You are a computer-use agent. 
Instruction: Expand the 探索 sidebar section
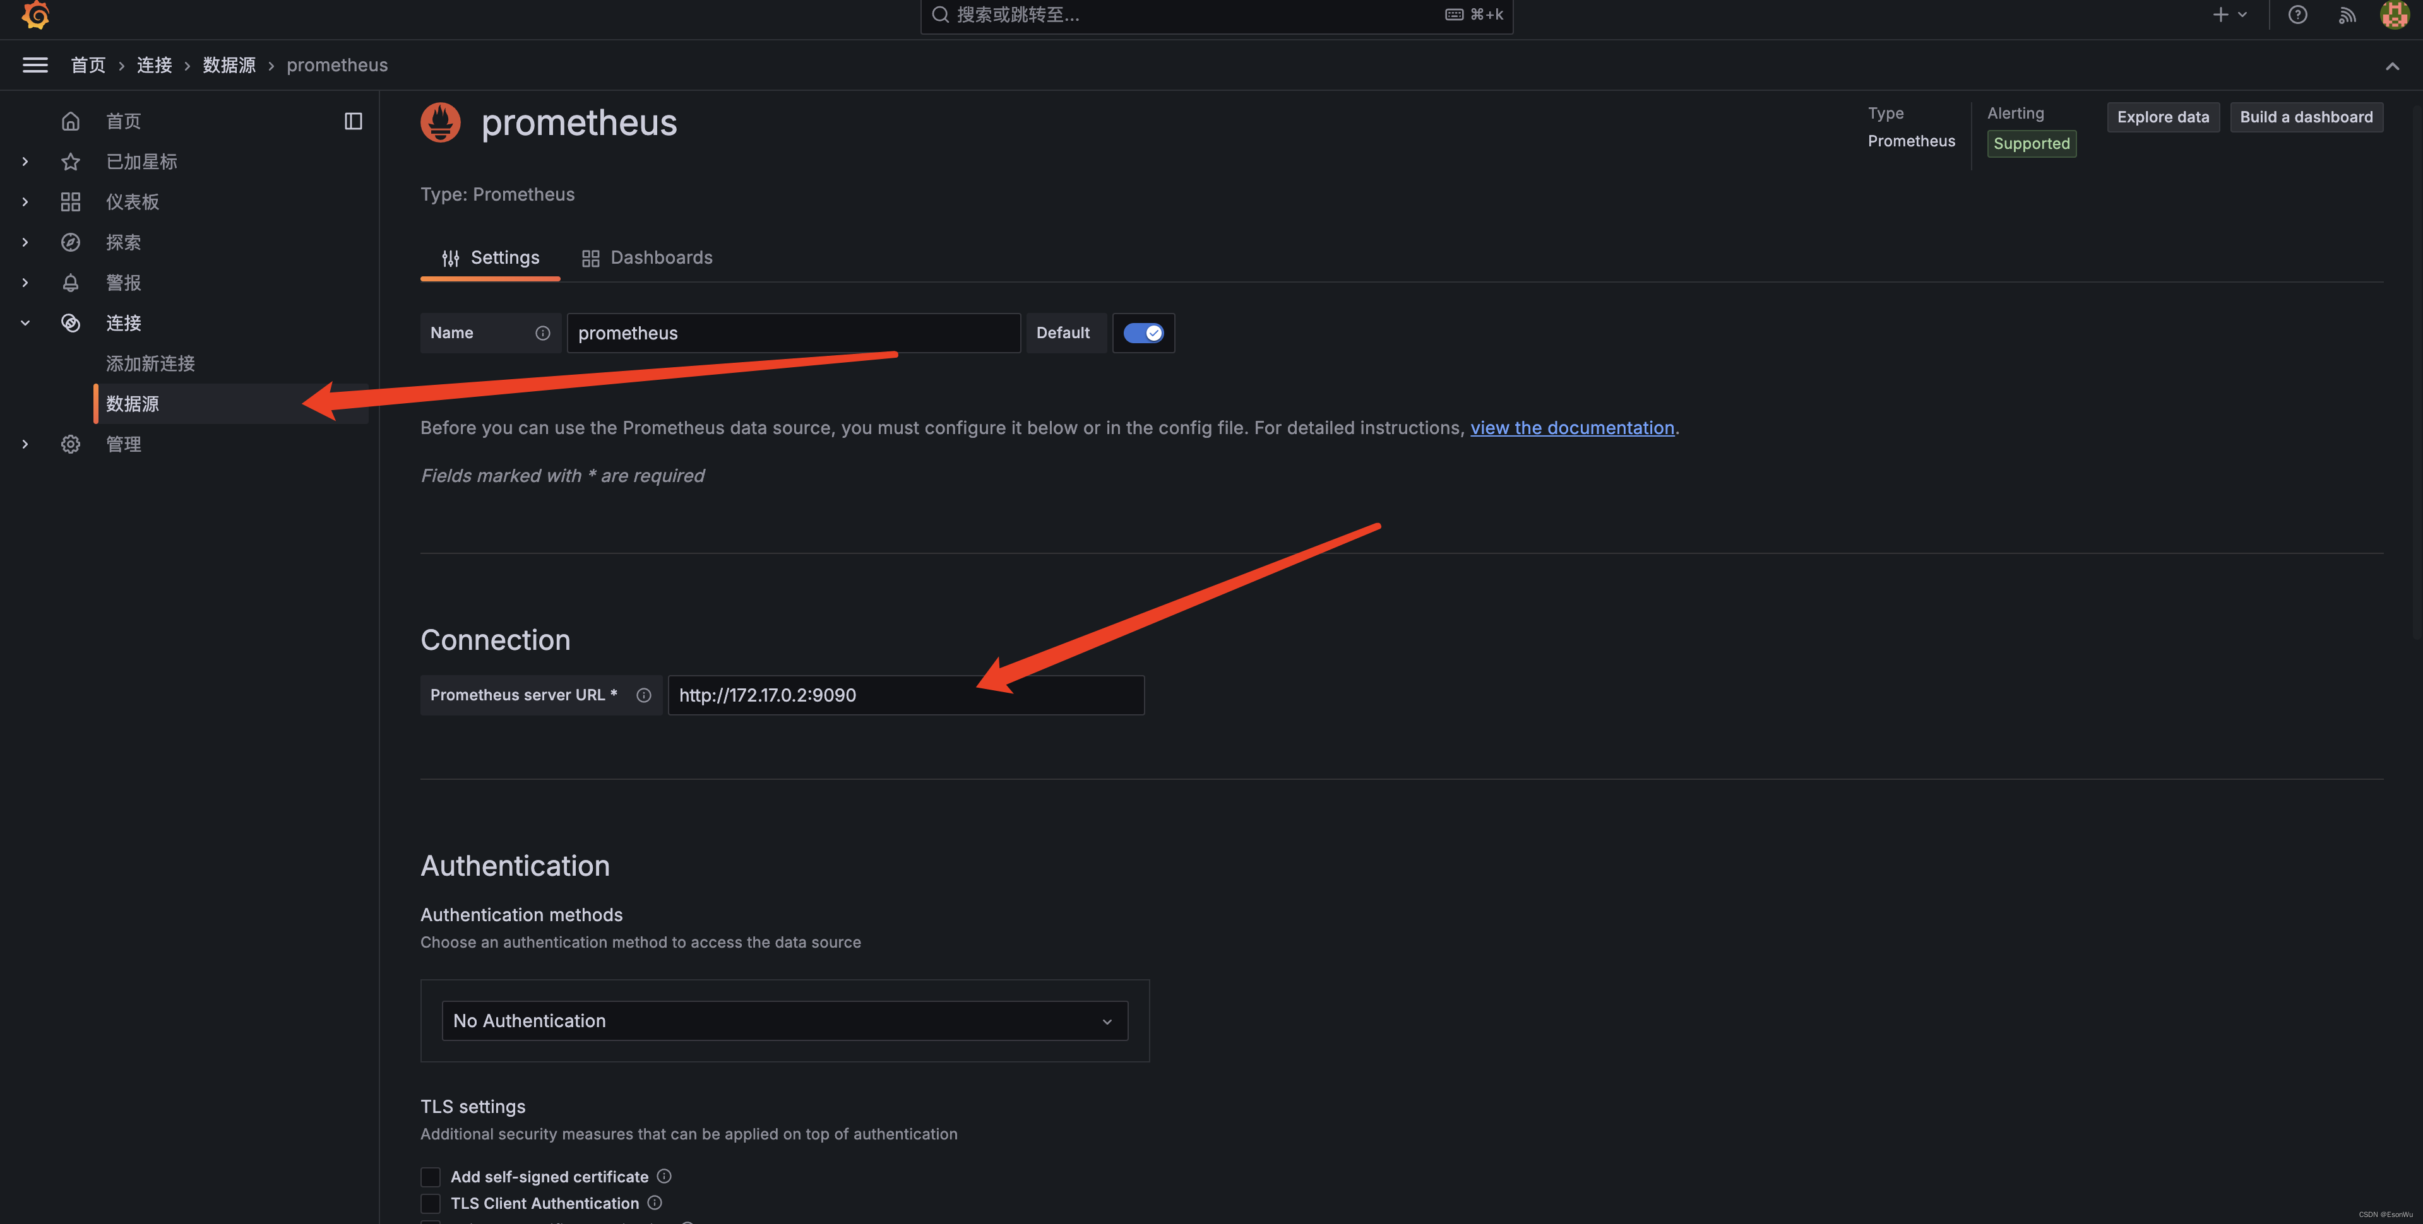[x=25, y=242]
